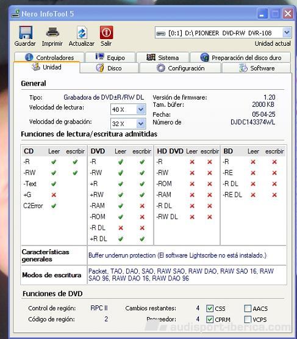
Task: Click the BD column header
Action: (228, 151)
